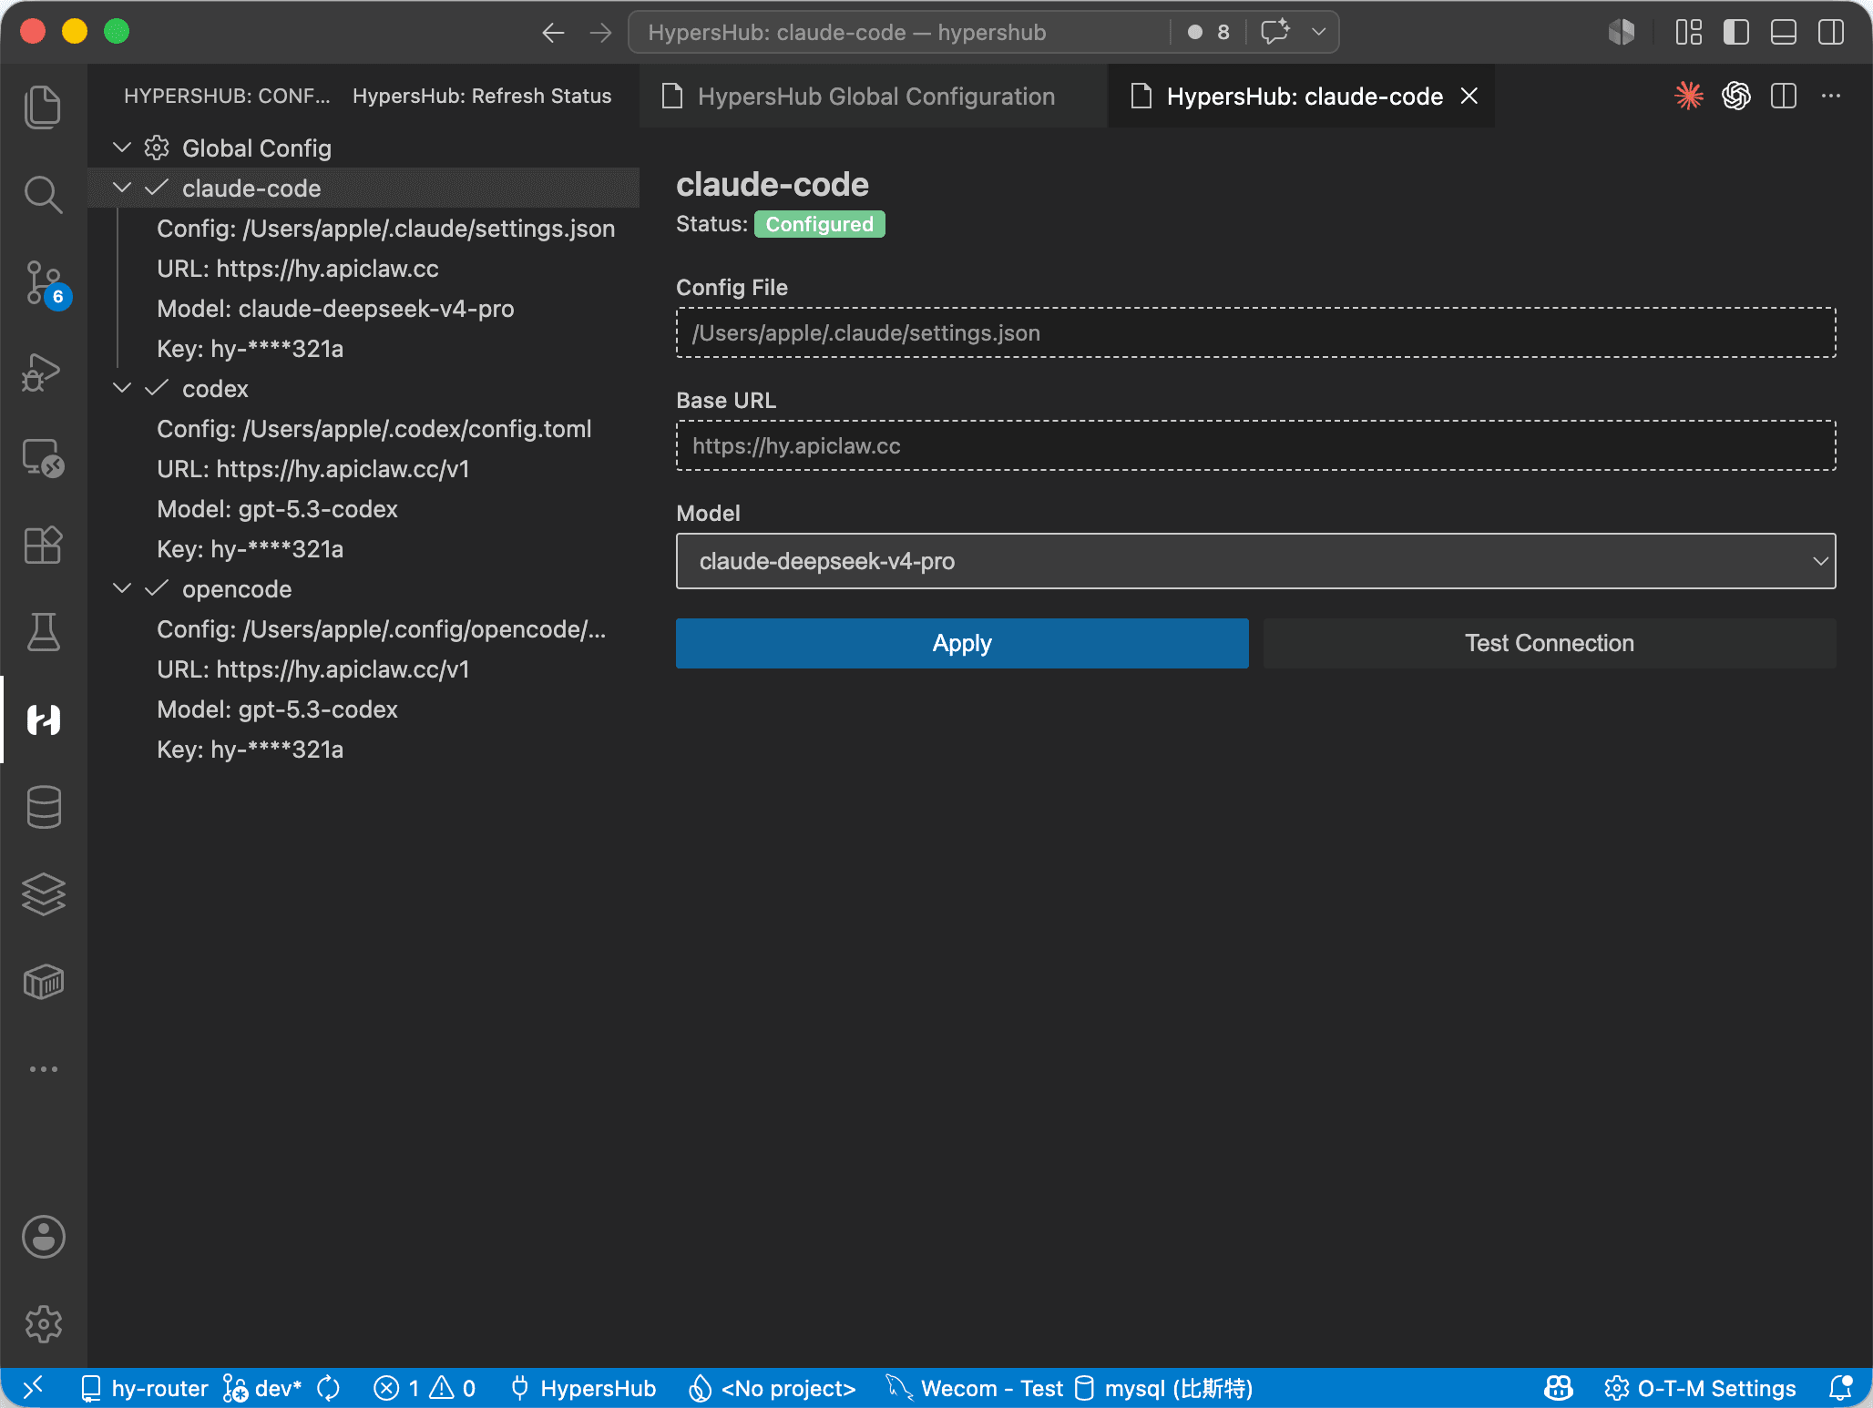Click the mysql (比斯特) status bar item
1873x1408 pixels.
[1164, 1388]
